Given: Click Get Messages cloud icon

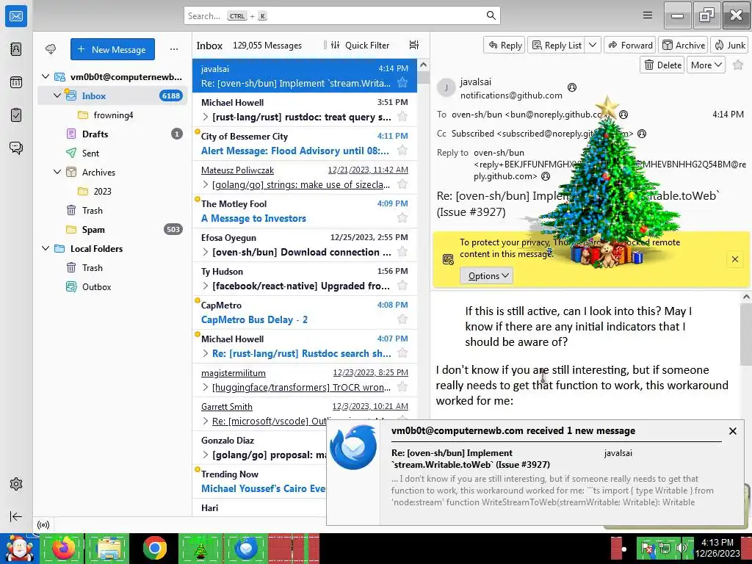Looking at the screenshot, I should point(51,49).
